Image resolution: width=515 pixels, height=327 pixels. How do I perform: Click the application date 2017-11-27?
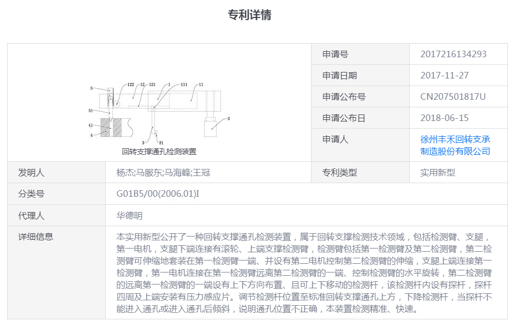click(444, 75)
